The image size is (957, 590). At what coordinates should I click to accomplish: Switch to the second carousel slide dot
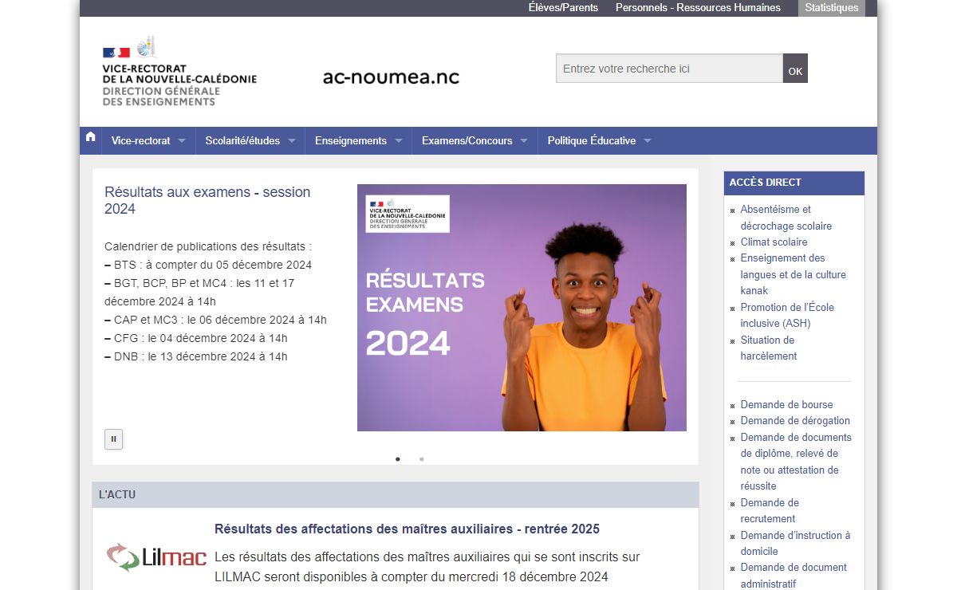click(x=422, y=459)
